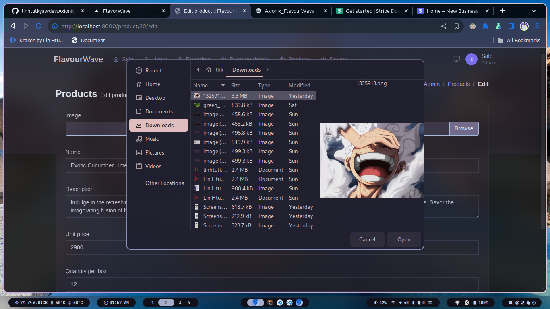The image size is (550, 309).
Task: Sort files by Type column header
Action: (271, 85)
